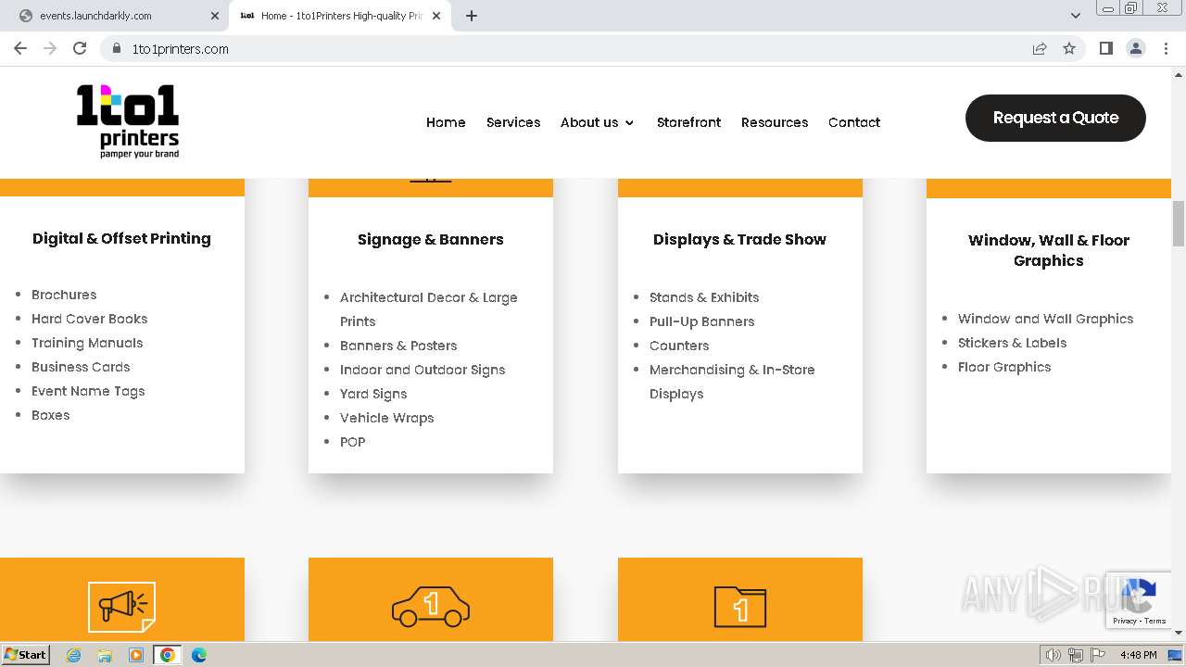The image size is (1186, 667).
Task: Click Banners & Posters list item
Action: [398, 346]
